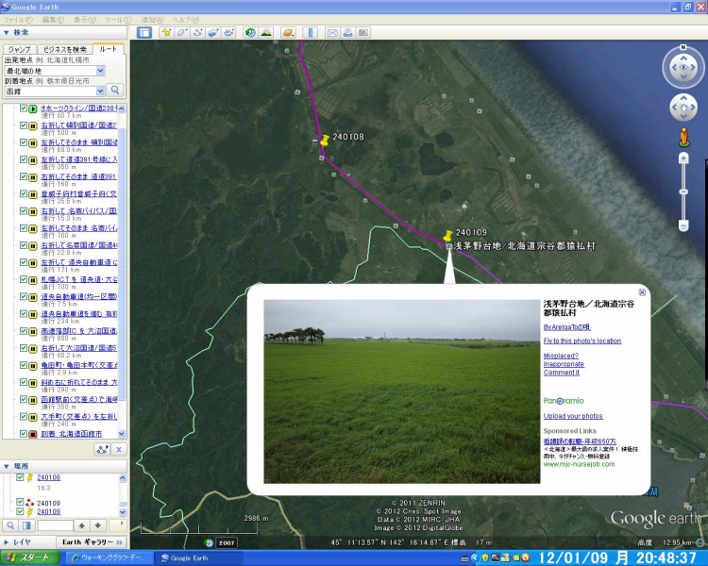The width and height of the screenshot is (708, 566).
Task: Click the Comment it link
Action: pyautogui.click(x=562, y=373)
